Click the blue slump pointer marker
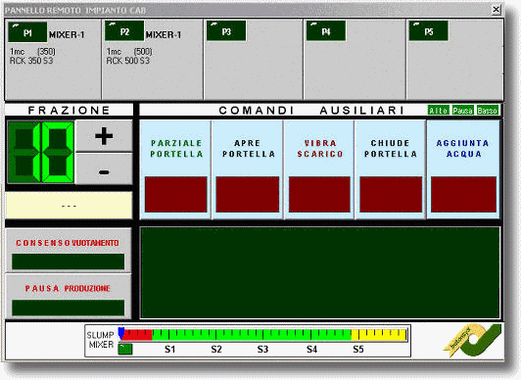Image resolution: width=521 pixels, height=380 pixels. (x=121, y=333)
